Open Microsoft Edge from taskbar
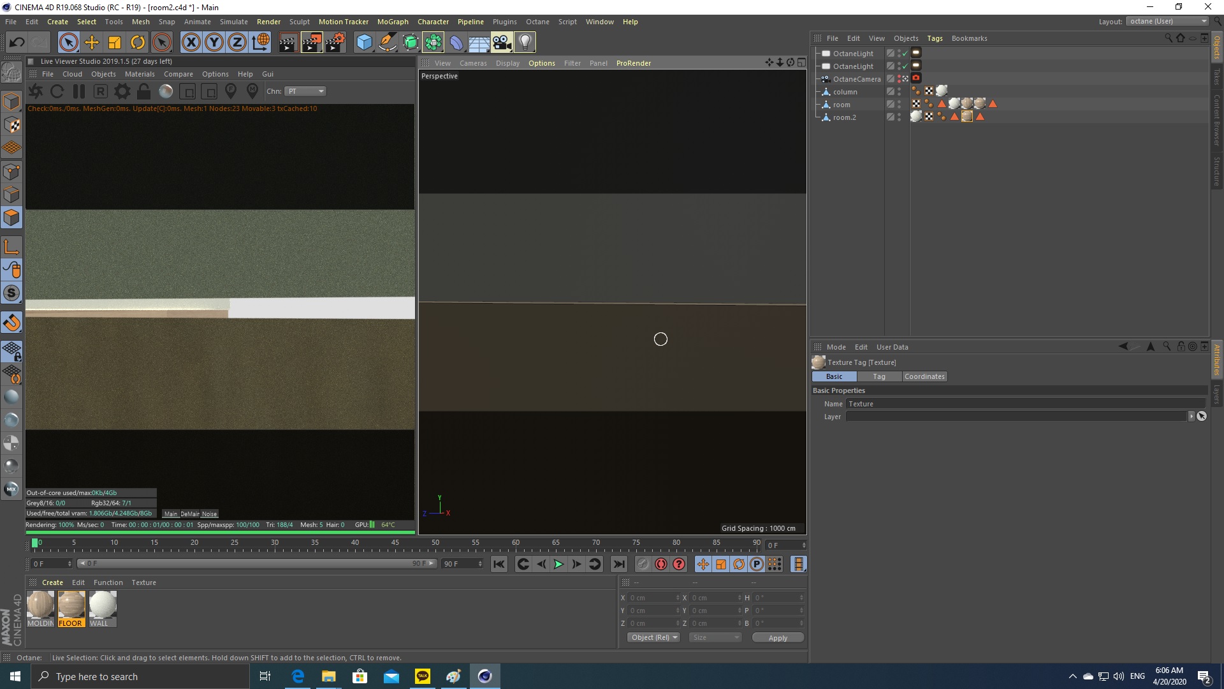Viewport: 1224px width, 689px height. pos(298,676)
